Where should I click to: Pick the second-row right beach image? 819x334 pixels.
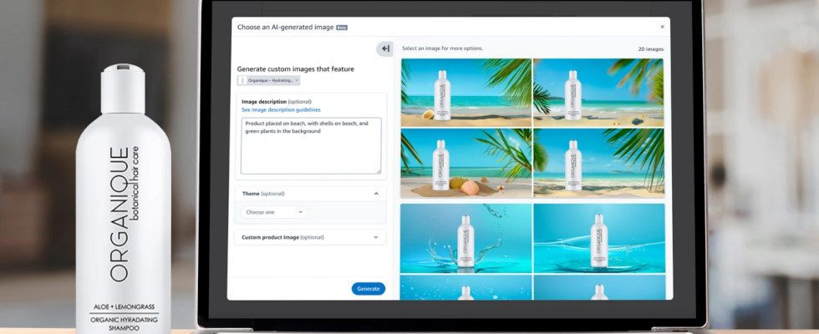click(x=598, y=163)
